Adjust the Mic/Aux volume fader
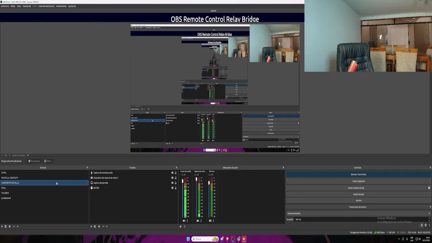Image resolution: width=432 pixels, height=243 pixels. (x=209, y=183)
